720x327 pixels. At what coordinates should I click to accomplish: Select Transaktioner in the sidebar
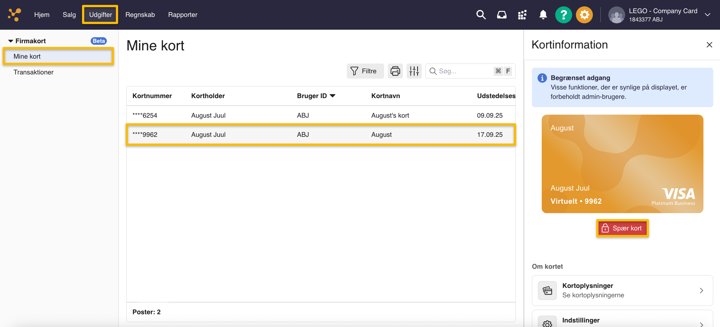(x=33, y=72)
